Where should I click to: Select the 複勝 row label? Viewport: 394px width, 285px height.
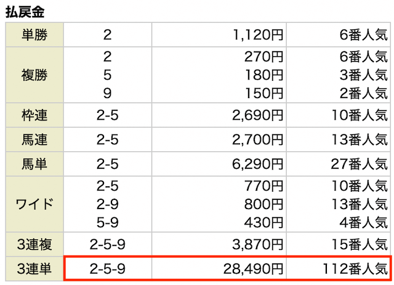click(x=34, y=75)
